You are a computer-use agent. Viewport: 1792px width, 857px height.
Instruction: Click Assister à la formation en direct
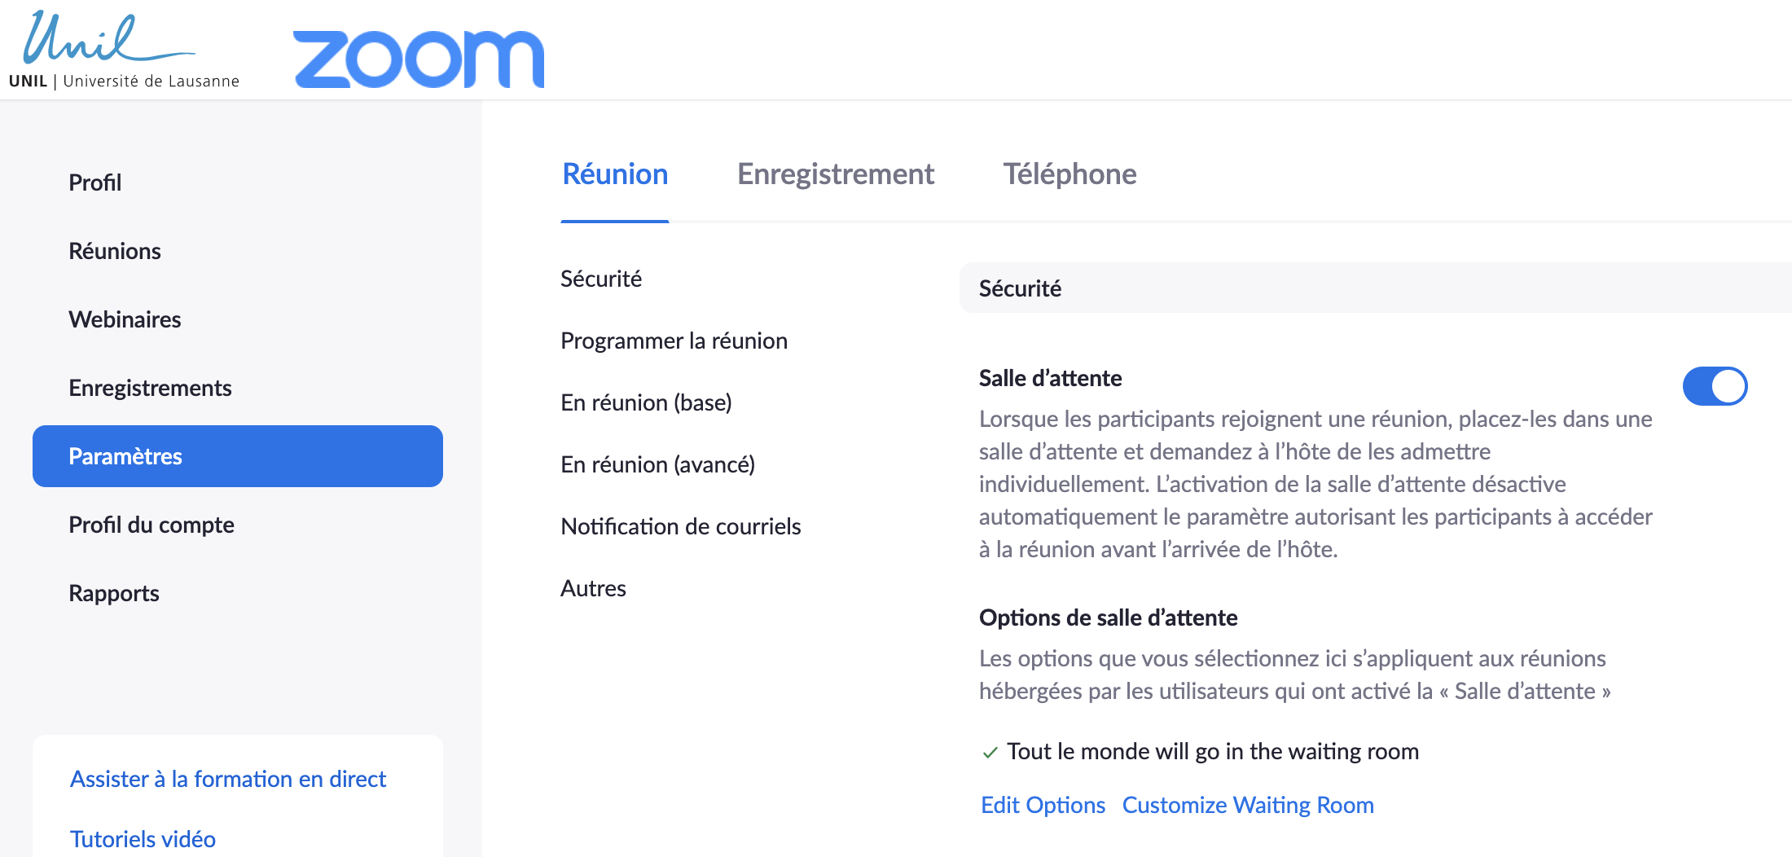(x=228, y=779)
